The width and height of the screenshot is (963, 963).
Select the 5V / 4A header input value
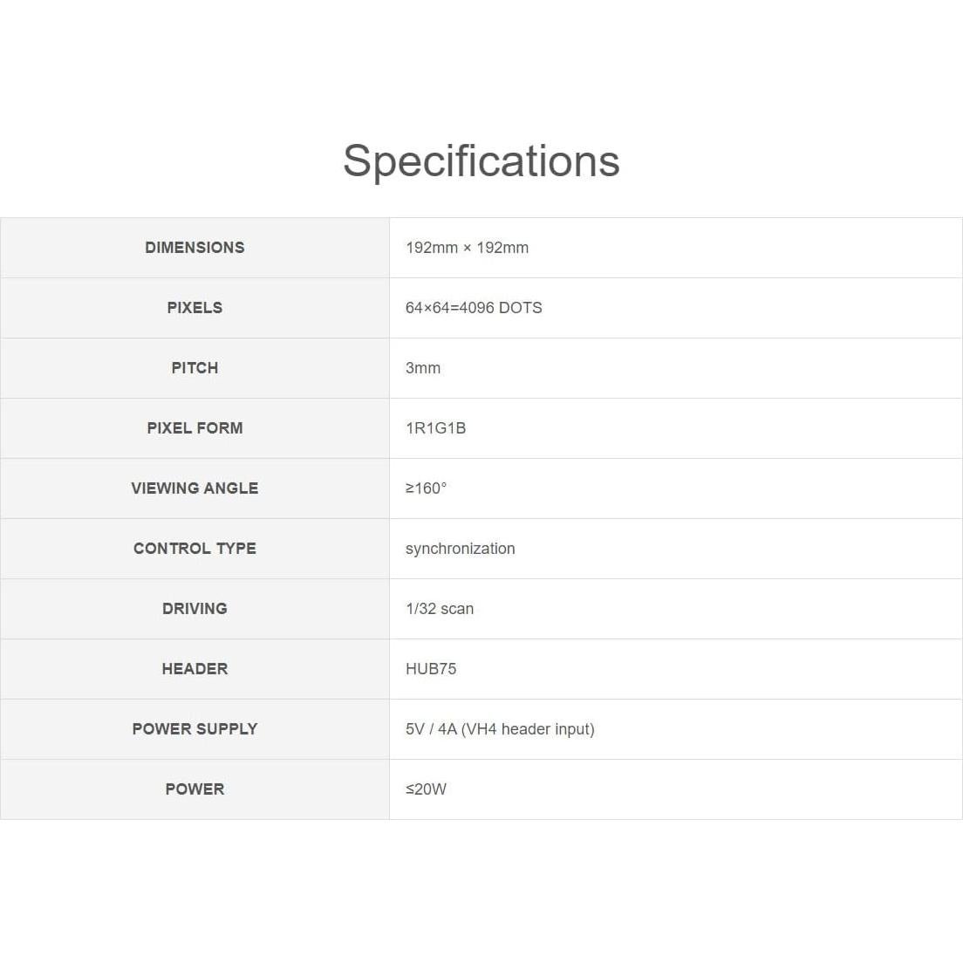pos(500,729)
